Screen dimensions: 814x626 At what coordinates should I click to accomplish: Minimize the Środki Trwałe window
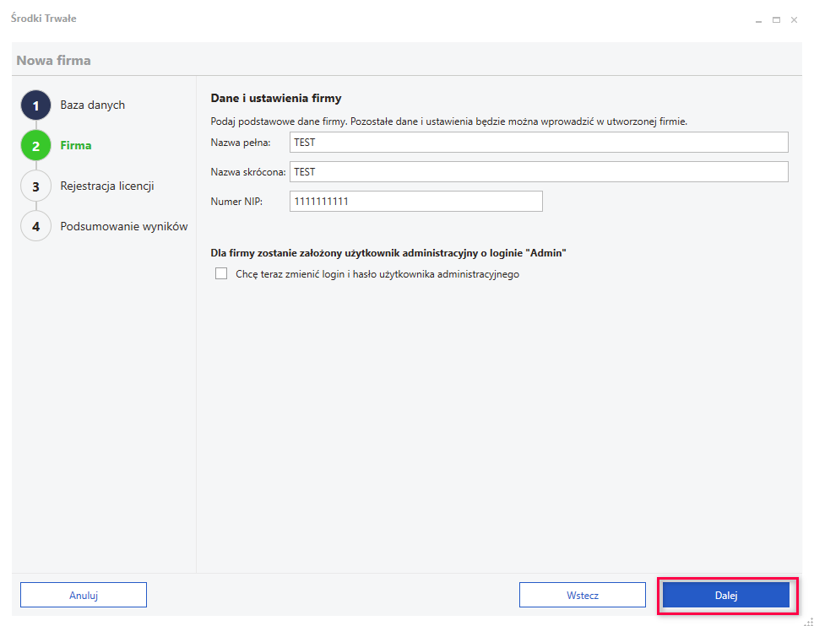pyautogui.click(x=758, y=20)
